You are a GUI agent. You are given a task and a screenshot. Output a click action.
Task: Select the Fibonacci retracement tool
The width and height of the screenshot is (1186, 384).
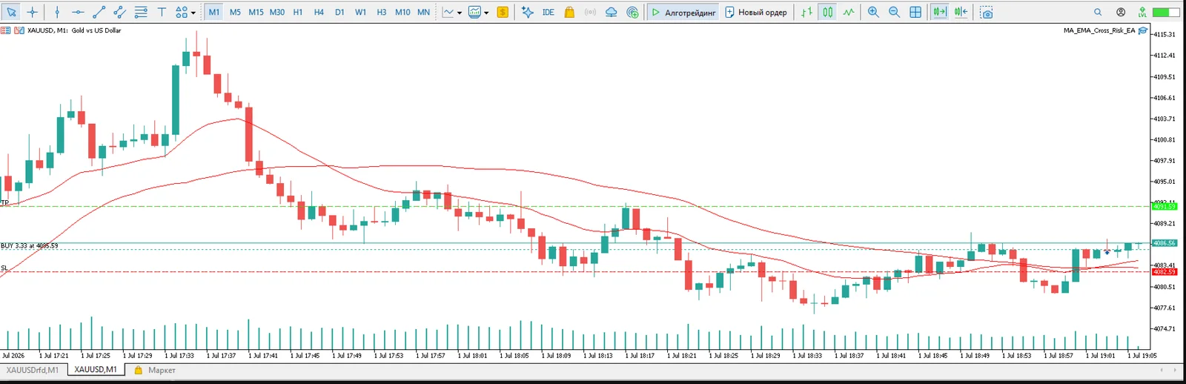(x=140, y=12)
